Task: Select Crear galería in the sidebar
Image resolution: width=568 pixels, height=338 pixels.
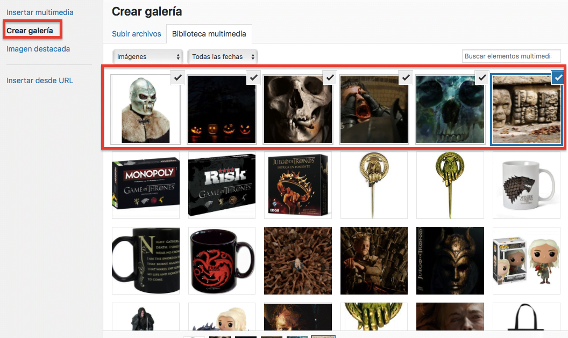Action: 30,31
